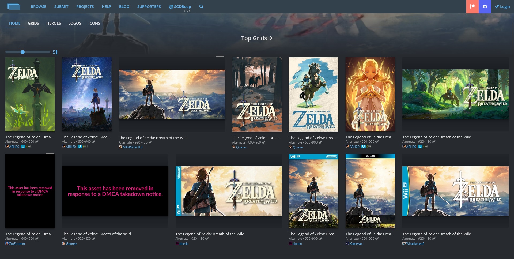The height and width of the screenshot is (259, 514).
Task: Open the search magnifier icon
Action: [201, 7]
